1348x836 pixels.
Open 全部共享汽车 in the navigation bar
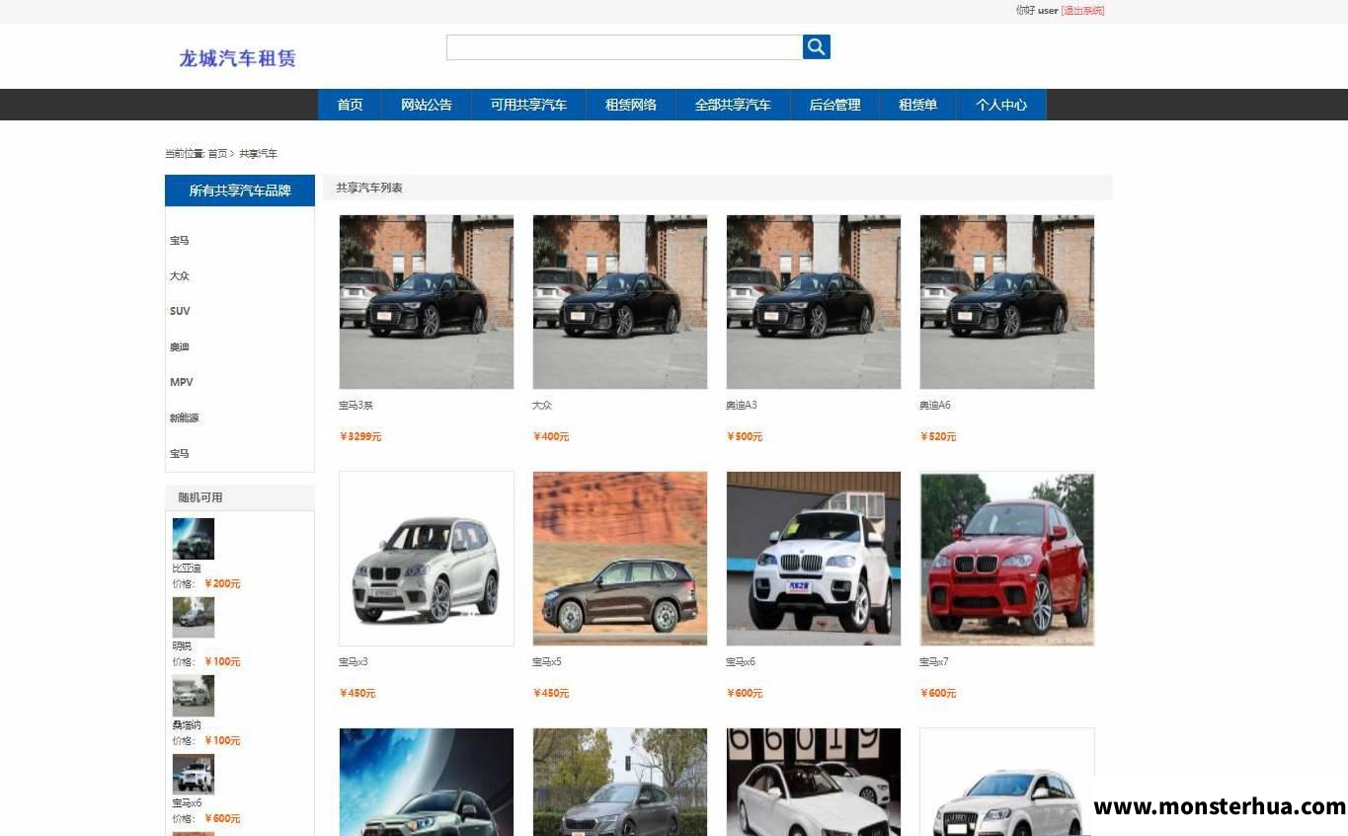click(x=733, y=105)
